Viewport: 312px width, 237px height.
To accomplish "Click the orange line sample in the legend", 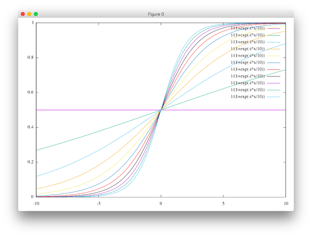I will (x=273, y=49).
